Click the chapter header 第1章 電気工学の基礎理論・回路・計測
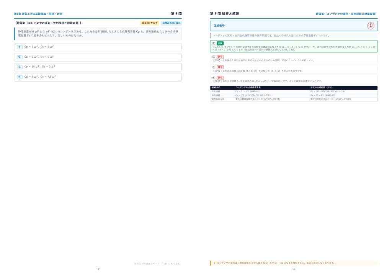 click(38, 14)
